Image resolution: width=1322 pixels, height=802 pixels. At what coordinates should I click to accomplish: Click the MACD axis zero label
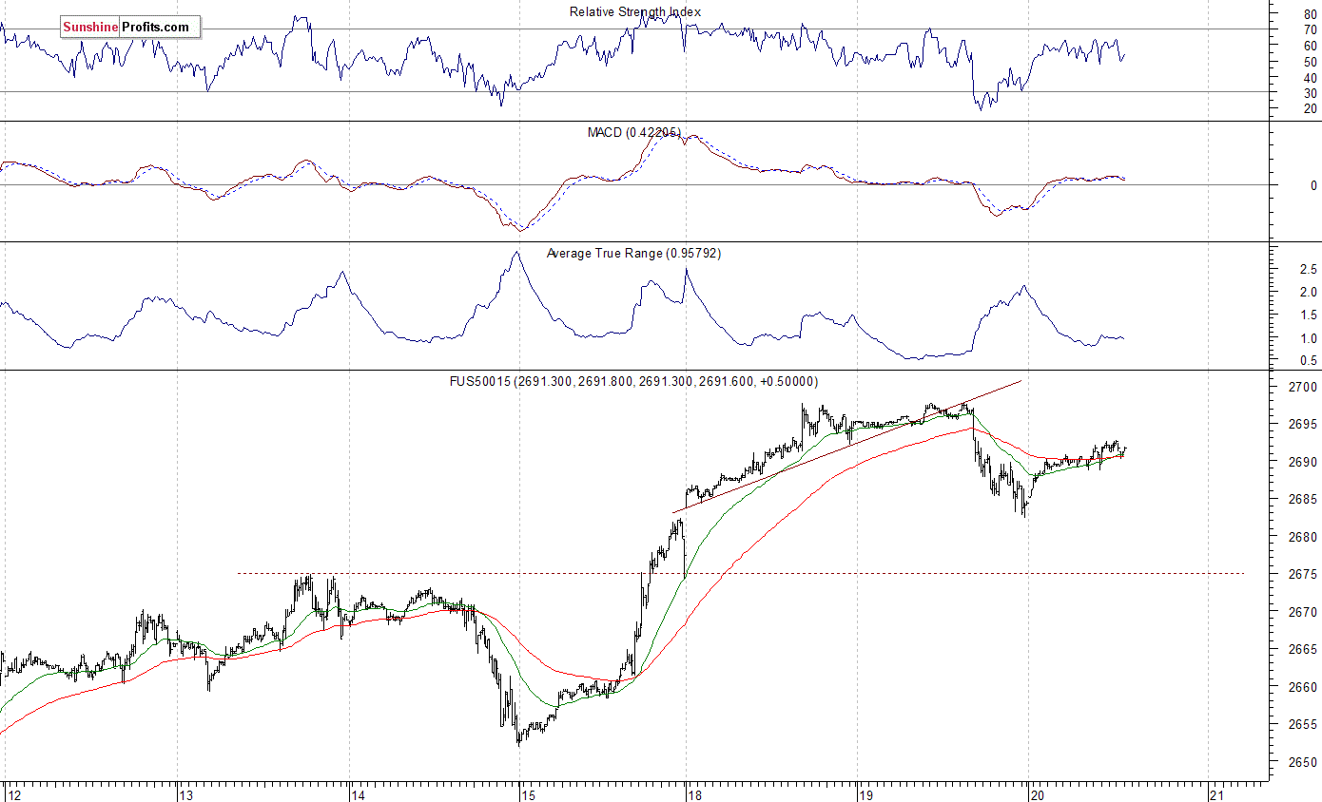(x=1313, y=186)
